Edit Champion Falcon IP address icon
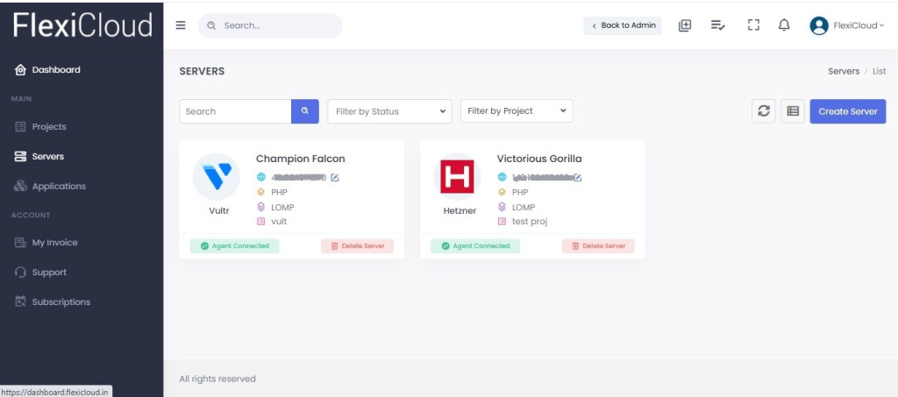 (335, 178)
